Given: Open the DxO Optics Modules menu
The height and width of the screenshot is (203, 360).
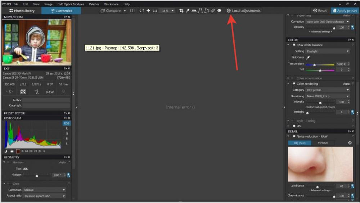Looking at the screenshot, I should click(x=71, y=4).
